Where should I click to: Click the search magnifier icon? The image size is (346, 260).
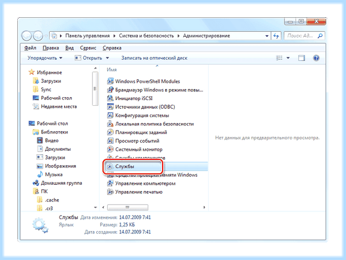pyautogui.click(x=320, y=36)
